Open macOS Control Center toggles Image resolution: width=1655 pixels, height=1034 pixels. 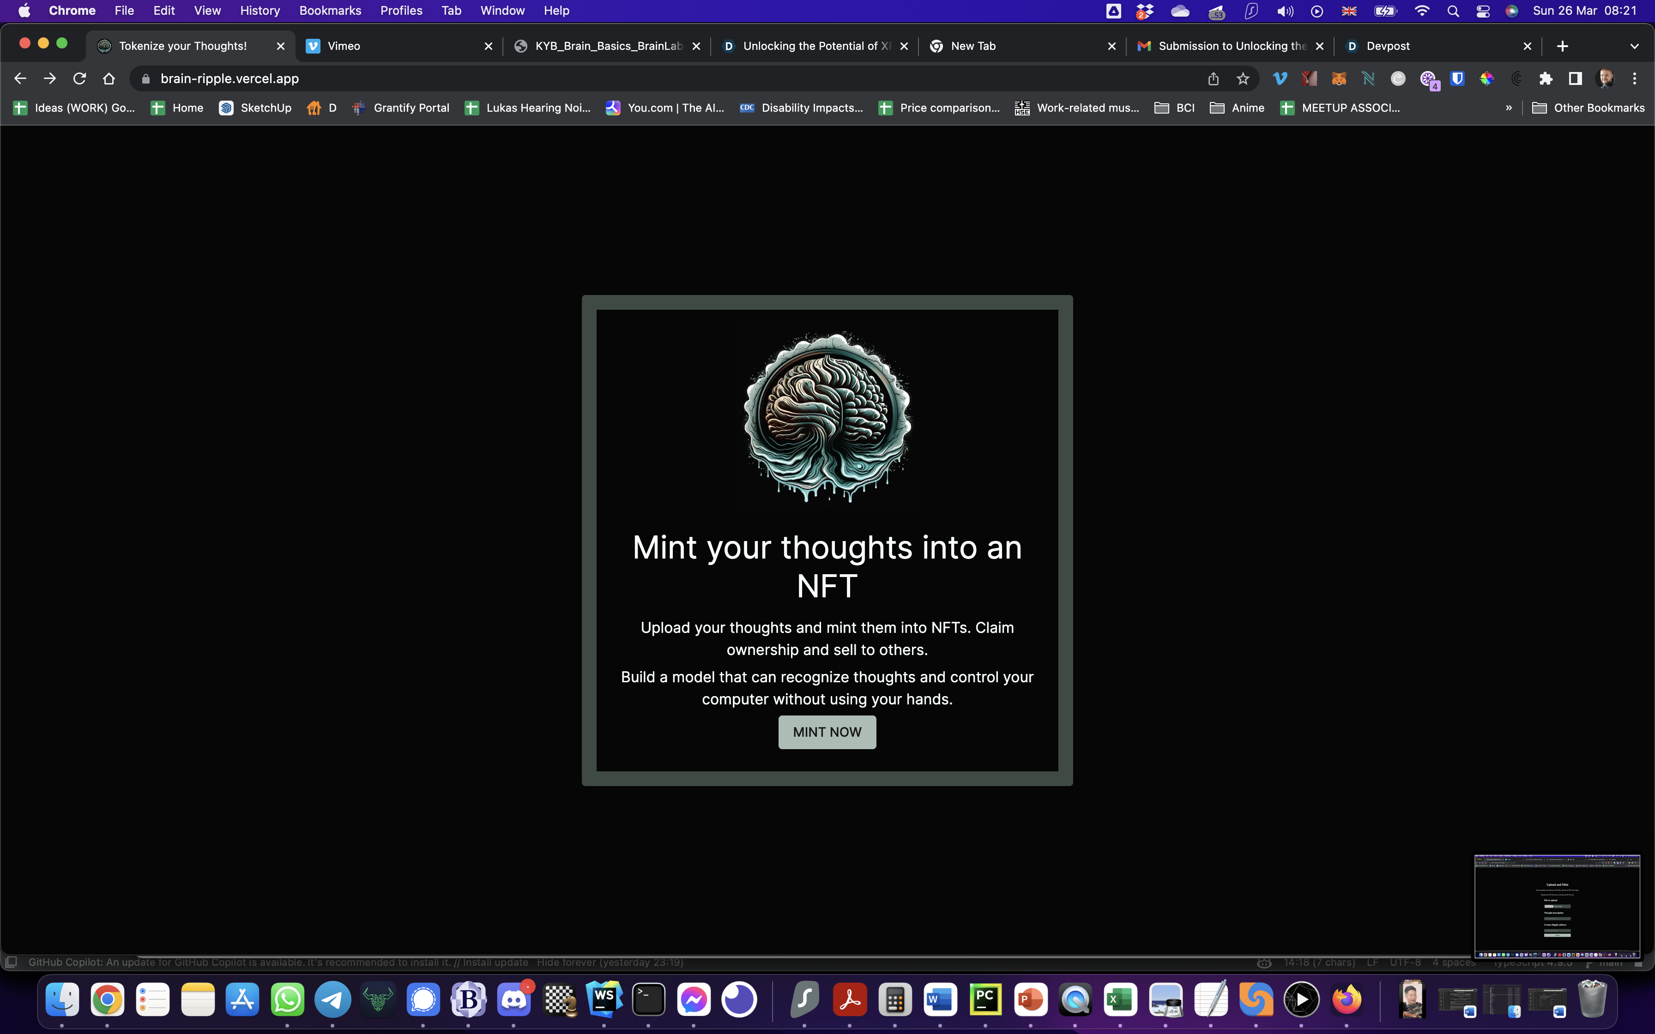coord(1483,11)
